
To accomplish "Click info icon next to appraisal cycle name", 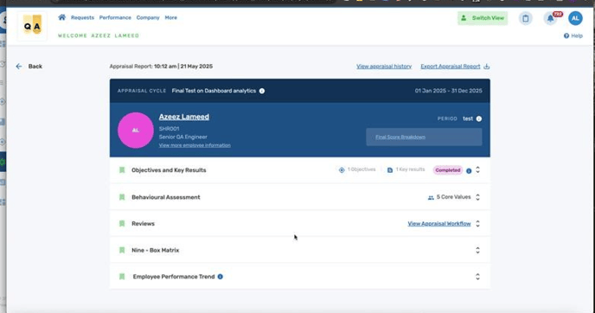I will (262, 91).
